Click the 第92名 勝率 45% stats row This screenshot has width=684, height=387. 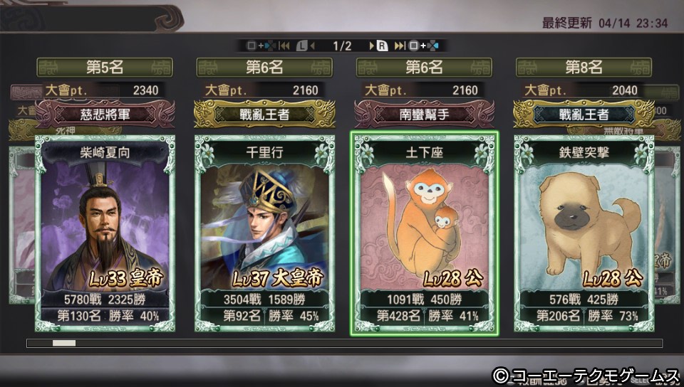point(264,316)
